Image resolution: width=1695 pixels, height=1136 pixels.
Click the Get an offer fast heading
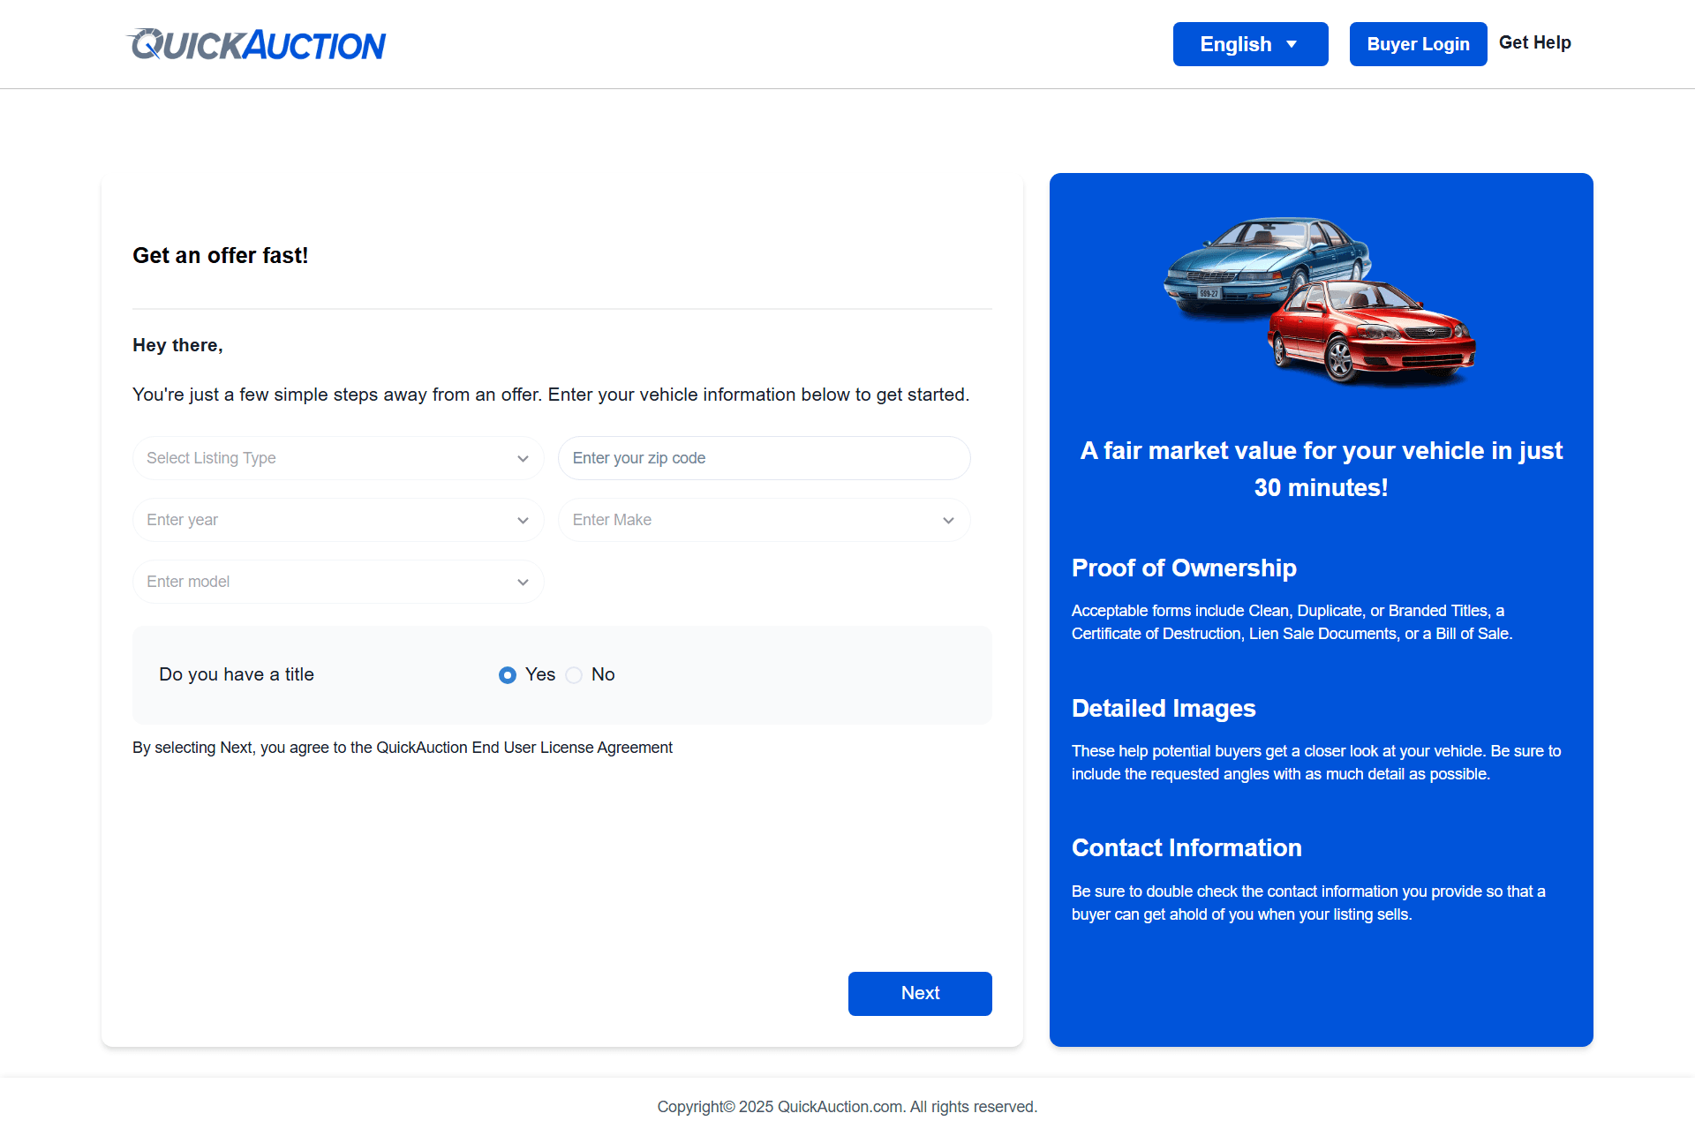pos(221,255)
